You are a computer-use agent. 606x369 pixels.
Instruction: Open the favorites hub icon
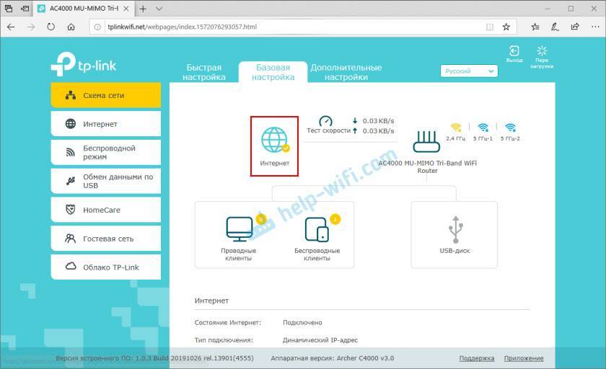pyautogui.click(x=535, y=27)
